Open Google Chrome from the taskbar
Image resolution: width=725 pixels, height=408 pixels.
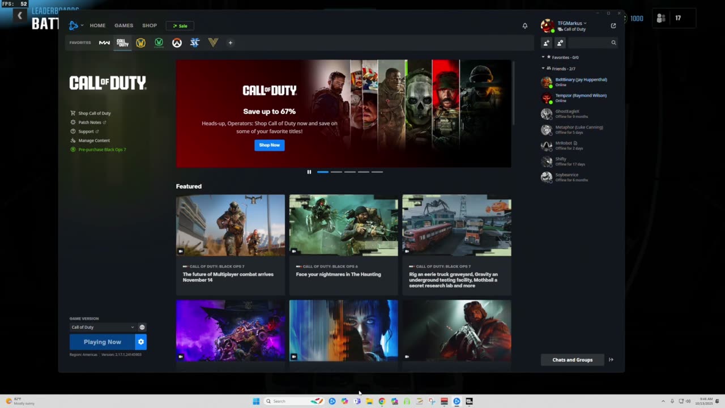[x=382, y=401]
